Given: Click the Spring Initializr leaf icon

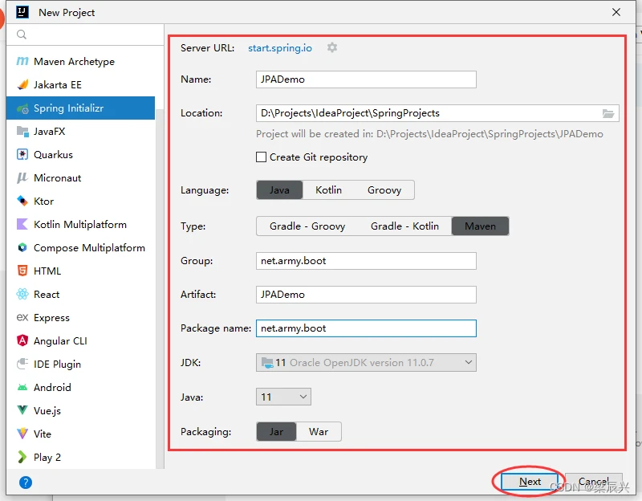Looking at the screenshot, I should click(x=22, y=108).
